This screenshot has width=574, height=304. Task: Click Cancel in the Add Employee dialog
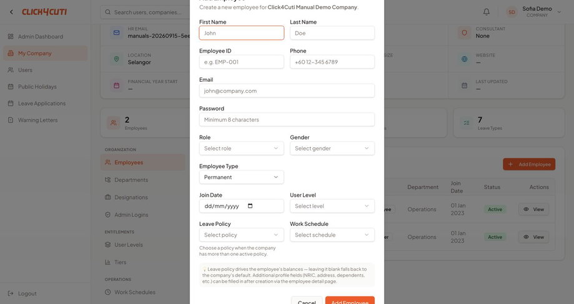tap(307, 300)
